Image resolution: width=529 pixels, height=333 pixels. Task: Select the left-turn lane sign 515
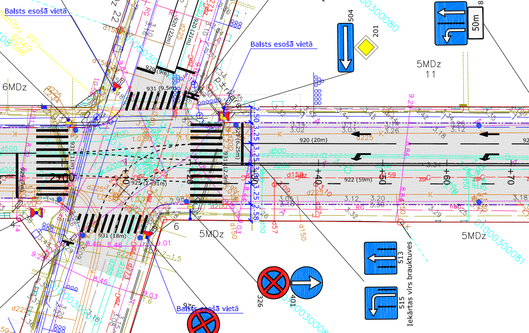(380, 303)
